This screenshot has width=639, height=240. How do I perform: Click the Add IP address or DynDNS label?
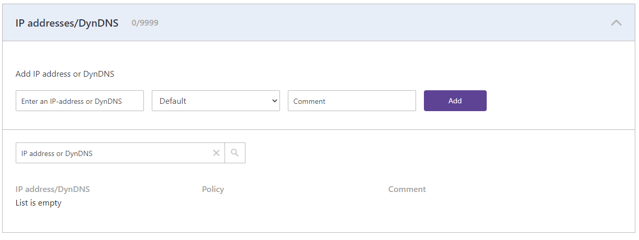(65, 74)
